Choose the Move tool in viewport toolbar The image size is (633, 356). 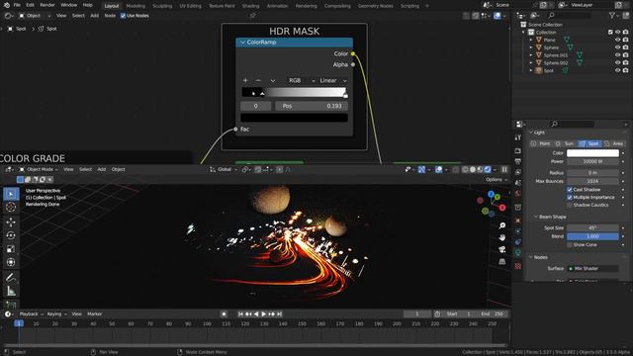11,222
